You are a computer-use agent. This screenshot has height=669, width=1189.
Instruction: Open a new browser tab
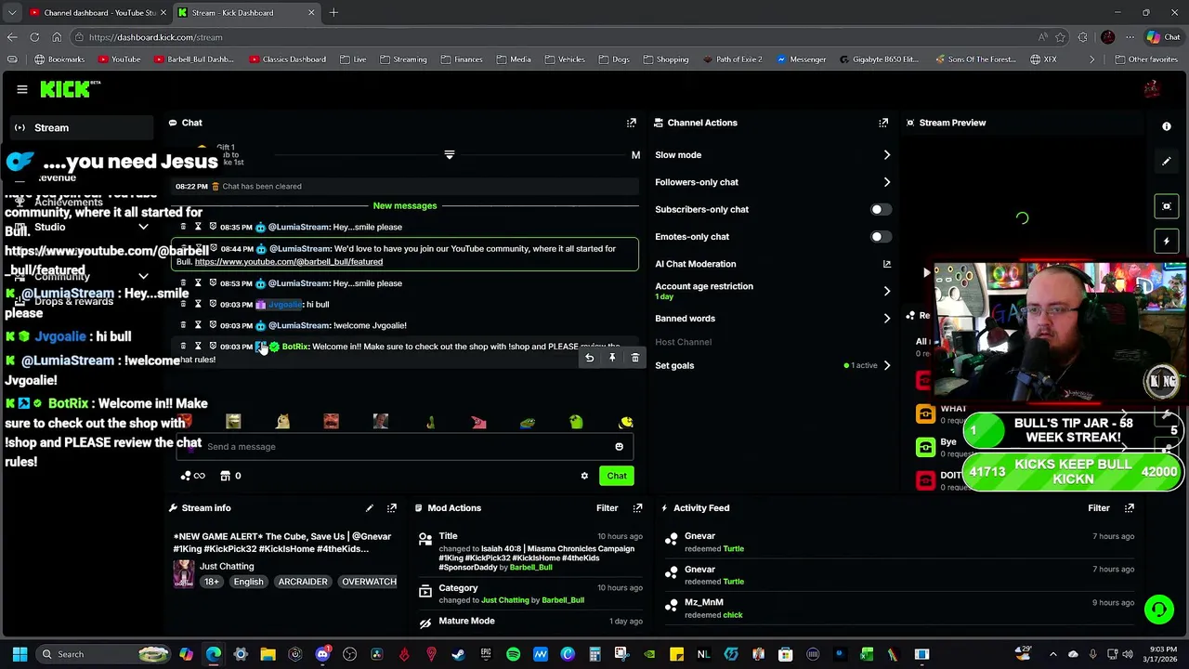click(333, 13)
